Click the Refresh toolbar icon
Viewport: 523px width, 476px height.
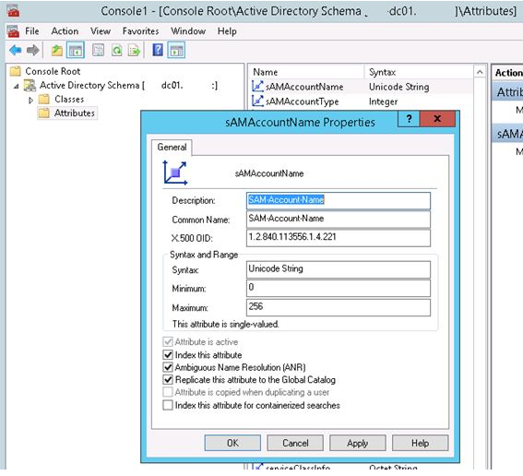(x=117, y=51)
